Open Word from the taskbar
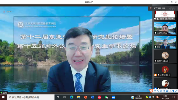The width and height of the screenshot is (178, 100). point(93,97)
